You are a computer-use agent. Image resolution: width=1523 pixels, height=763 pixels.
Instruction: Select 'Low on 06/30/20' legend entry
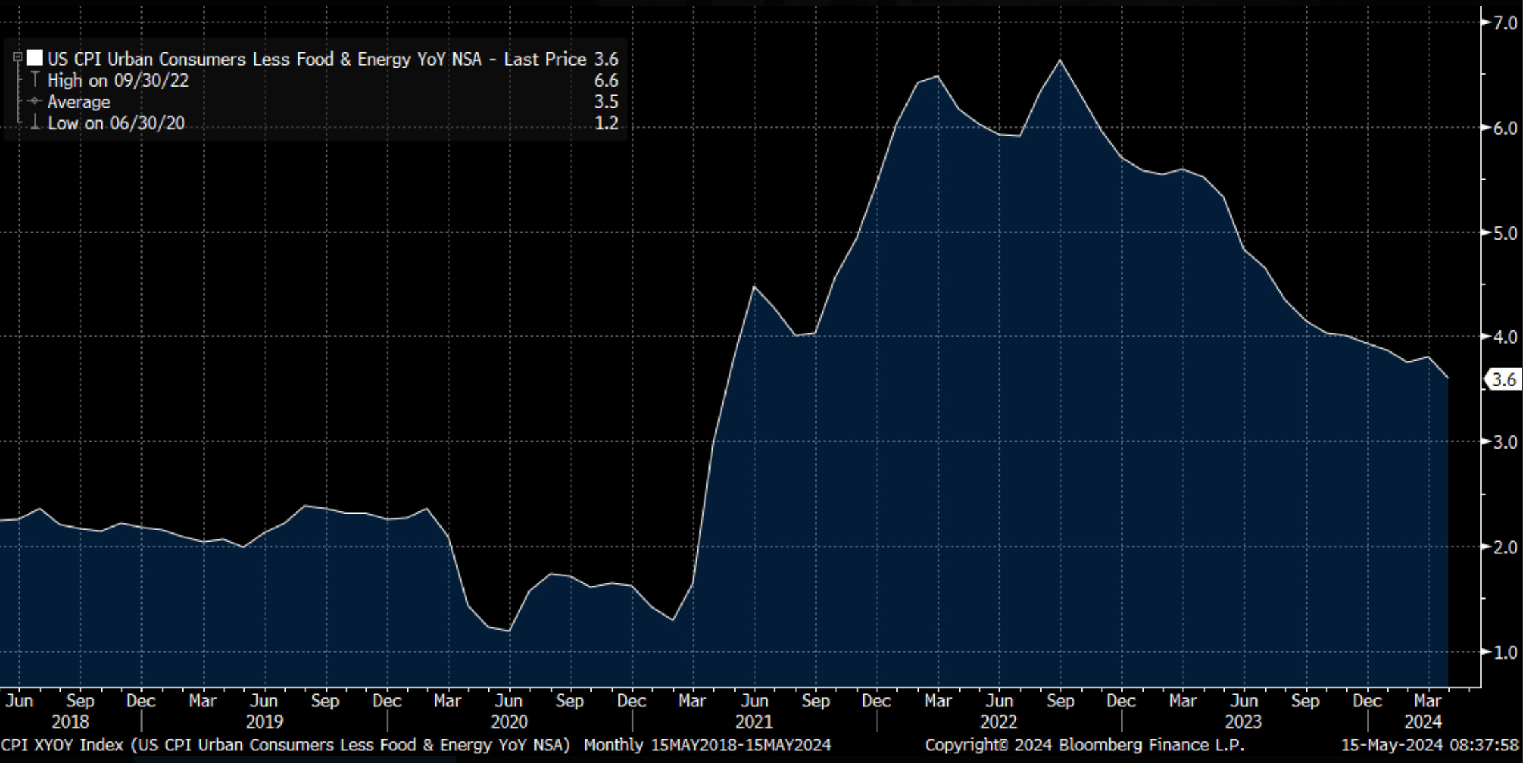(116, 123)
